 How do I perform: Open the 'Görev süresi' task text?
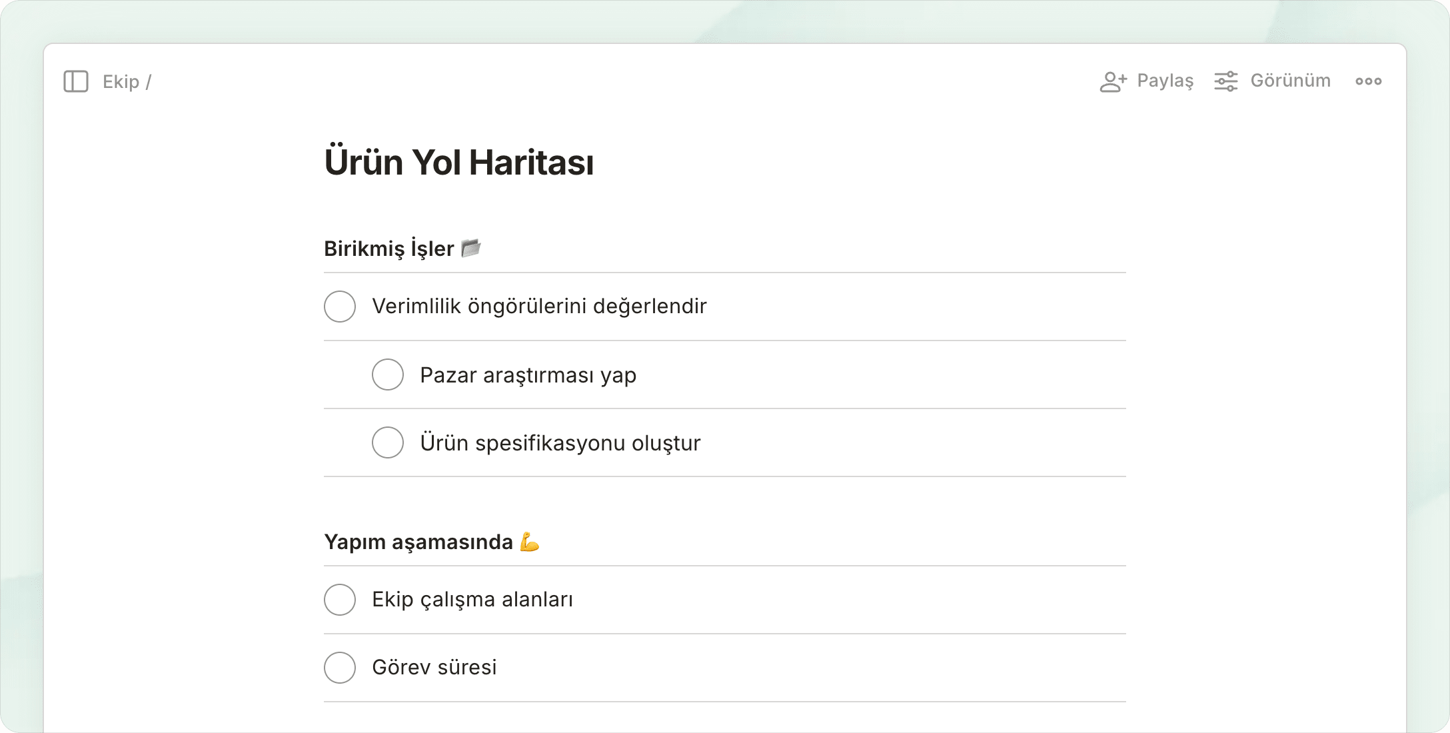(434, 667)
